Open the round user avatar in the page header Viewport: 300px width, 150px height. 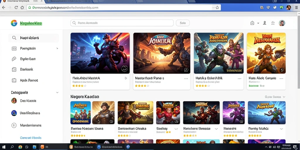(282, 23)
